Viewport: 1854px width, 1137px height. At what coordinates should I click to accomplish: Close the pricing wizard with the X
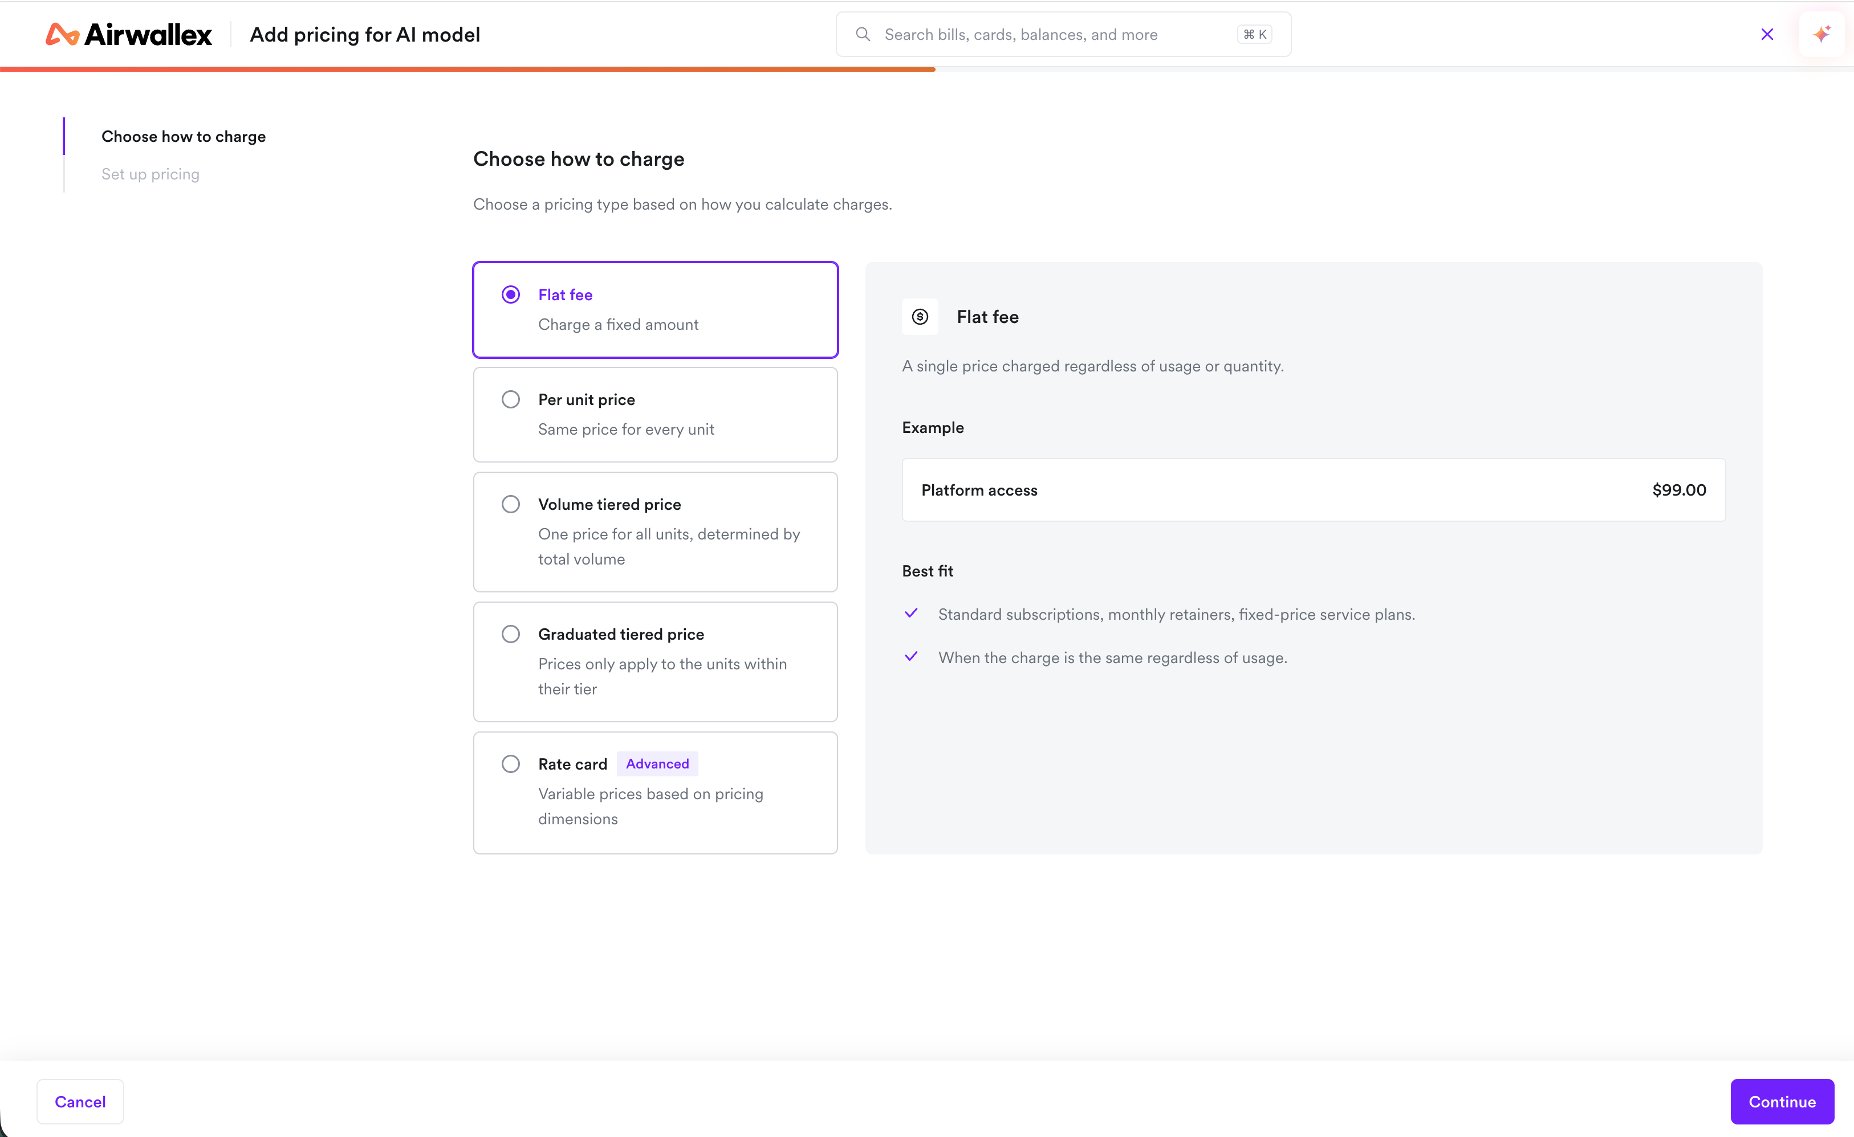[1767, 35]
